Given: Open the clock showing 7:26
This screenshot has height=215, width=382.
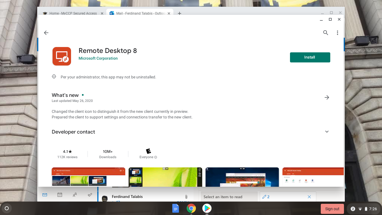Looking at the screenshot, I should click(373, 209).
